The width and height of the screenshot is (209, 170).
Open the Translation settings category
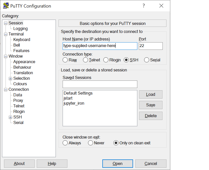pyautogui.click(x=23, y=73)
